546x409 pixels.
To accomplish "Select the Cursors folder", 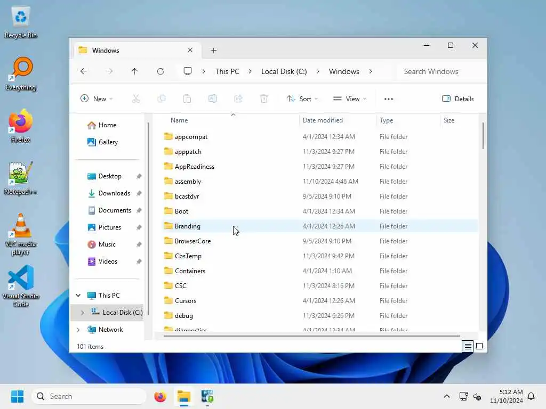I will tap(320, 301).
